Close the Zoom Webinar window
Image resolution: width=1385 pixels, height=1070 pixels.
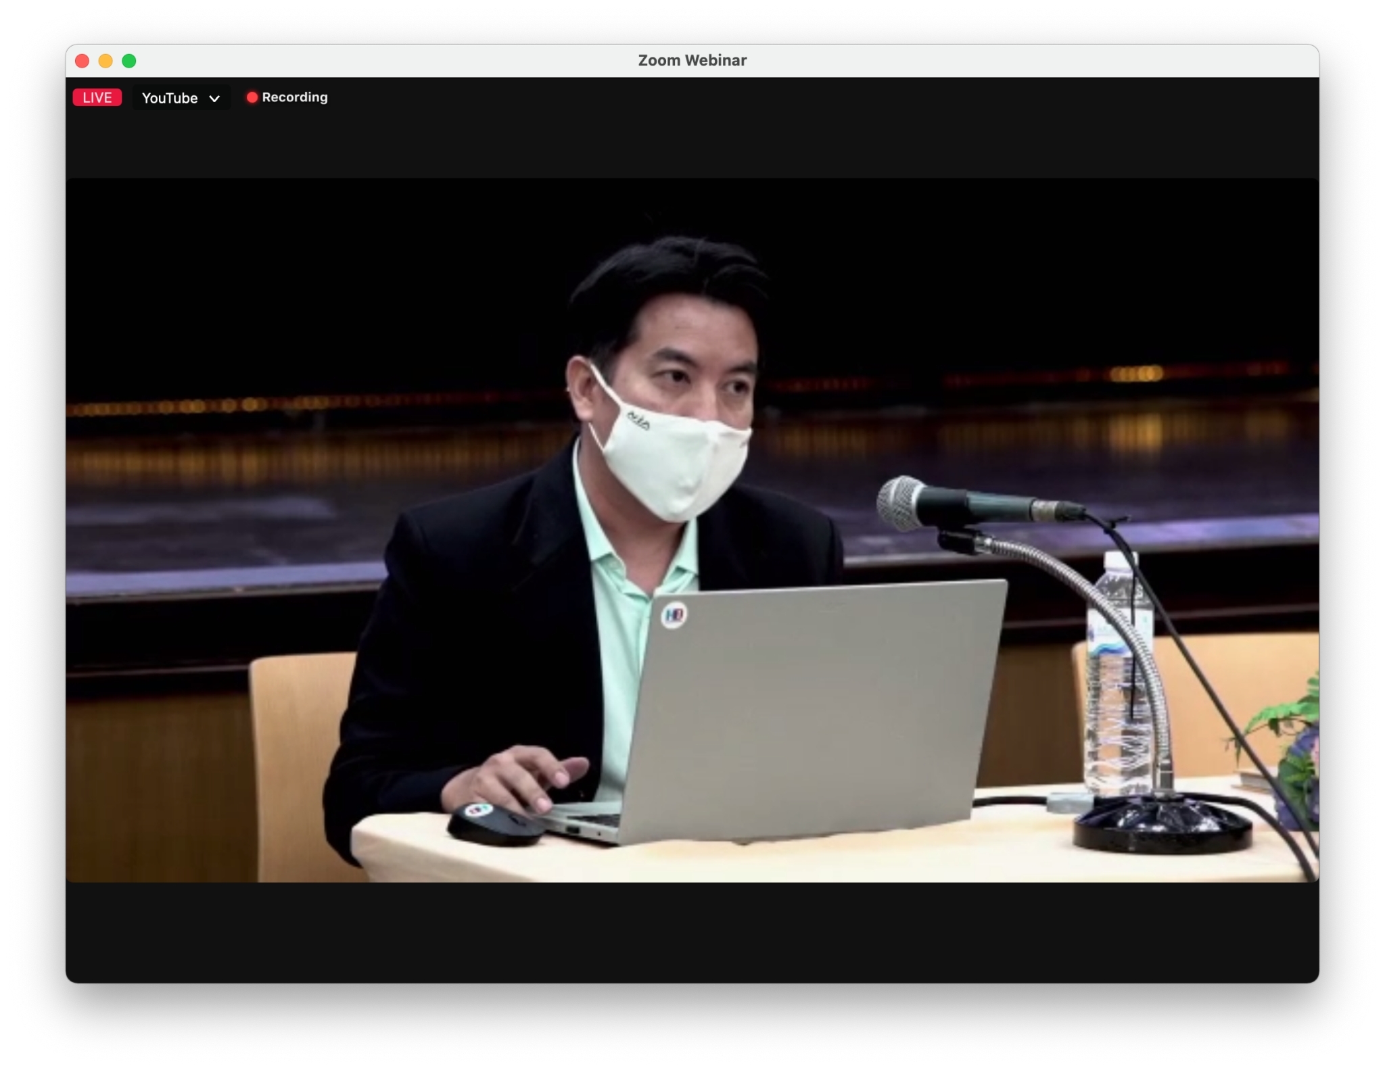[83, 61]
